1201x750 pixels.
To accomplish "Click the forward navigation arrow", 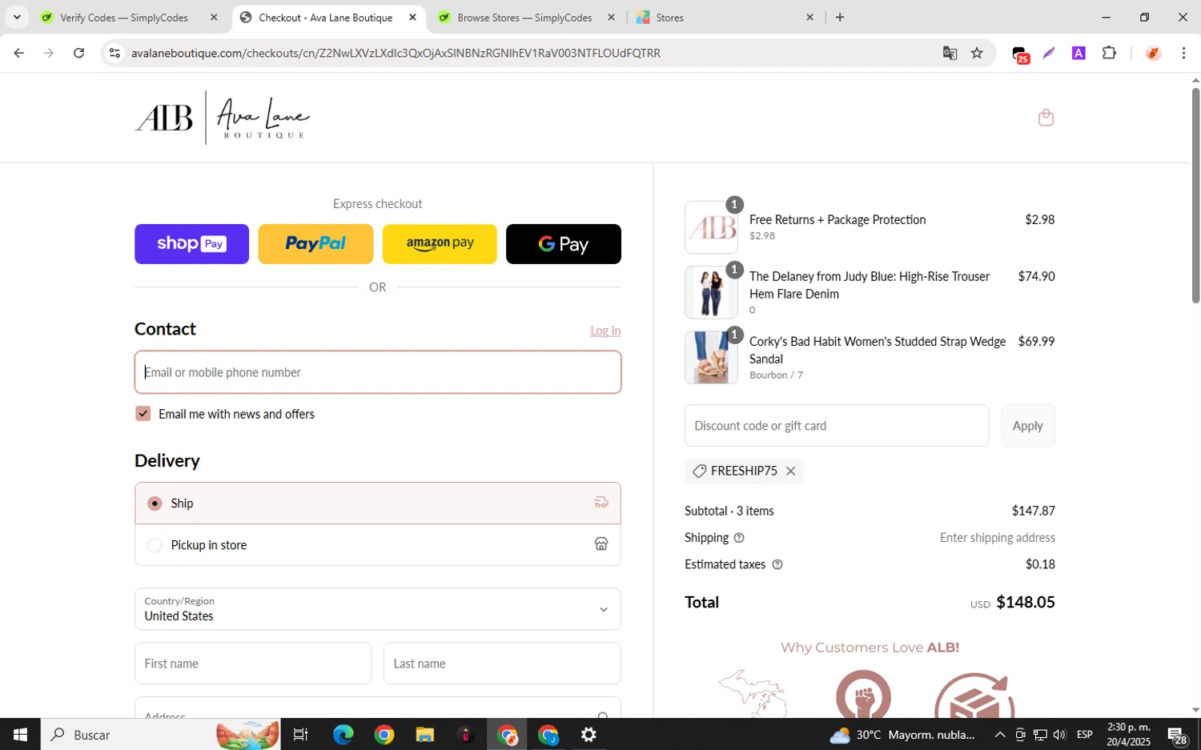I will coord(49,53).
